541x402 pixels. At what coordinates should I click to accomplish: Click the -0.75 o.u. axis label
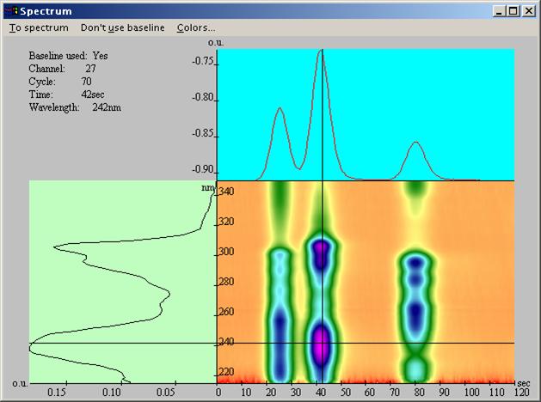(204, 61)
